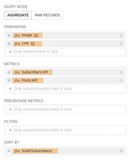Remove the SUM(Subscribers) sort via X icon
Screen dimensions: 129x160
[x=9, y=151]
